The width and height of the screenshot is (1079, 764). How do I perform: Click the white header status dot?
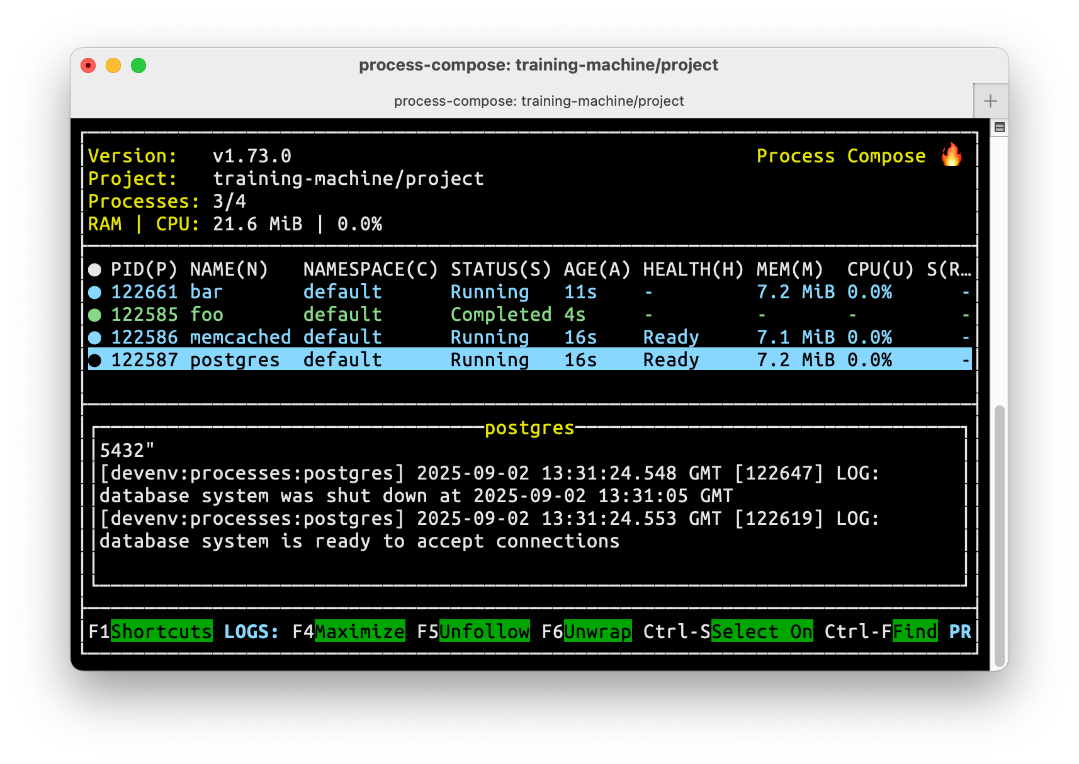[x=95, y=270]
